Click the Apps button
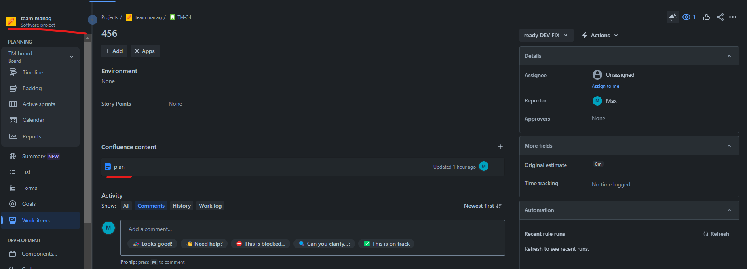Viewport: 747px width, 269px height. point(145,51)
